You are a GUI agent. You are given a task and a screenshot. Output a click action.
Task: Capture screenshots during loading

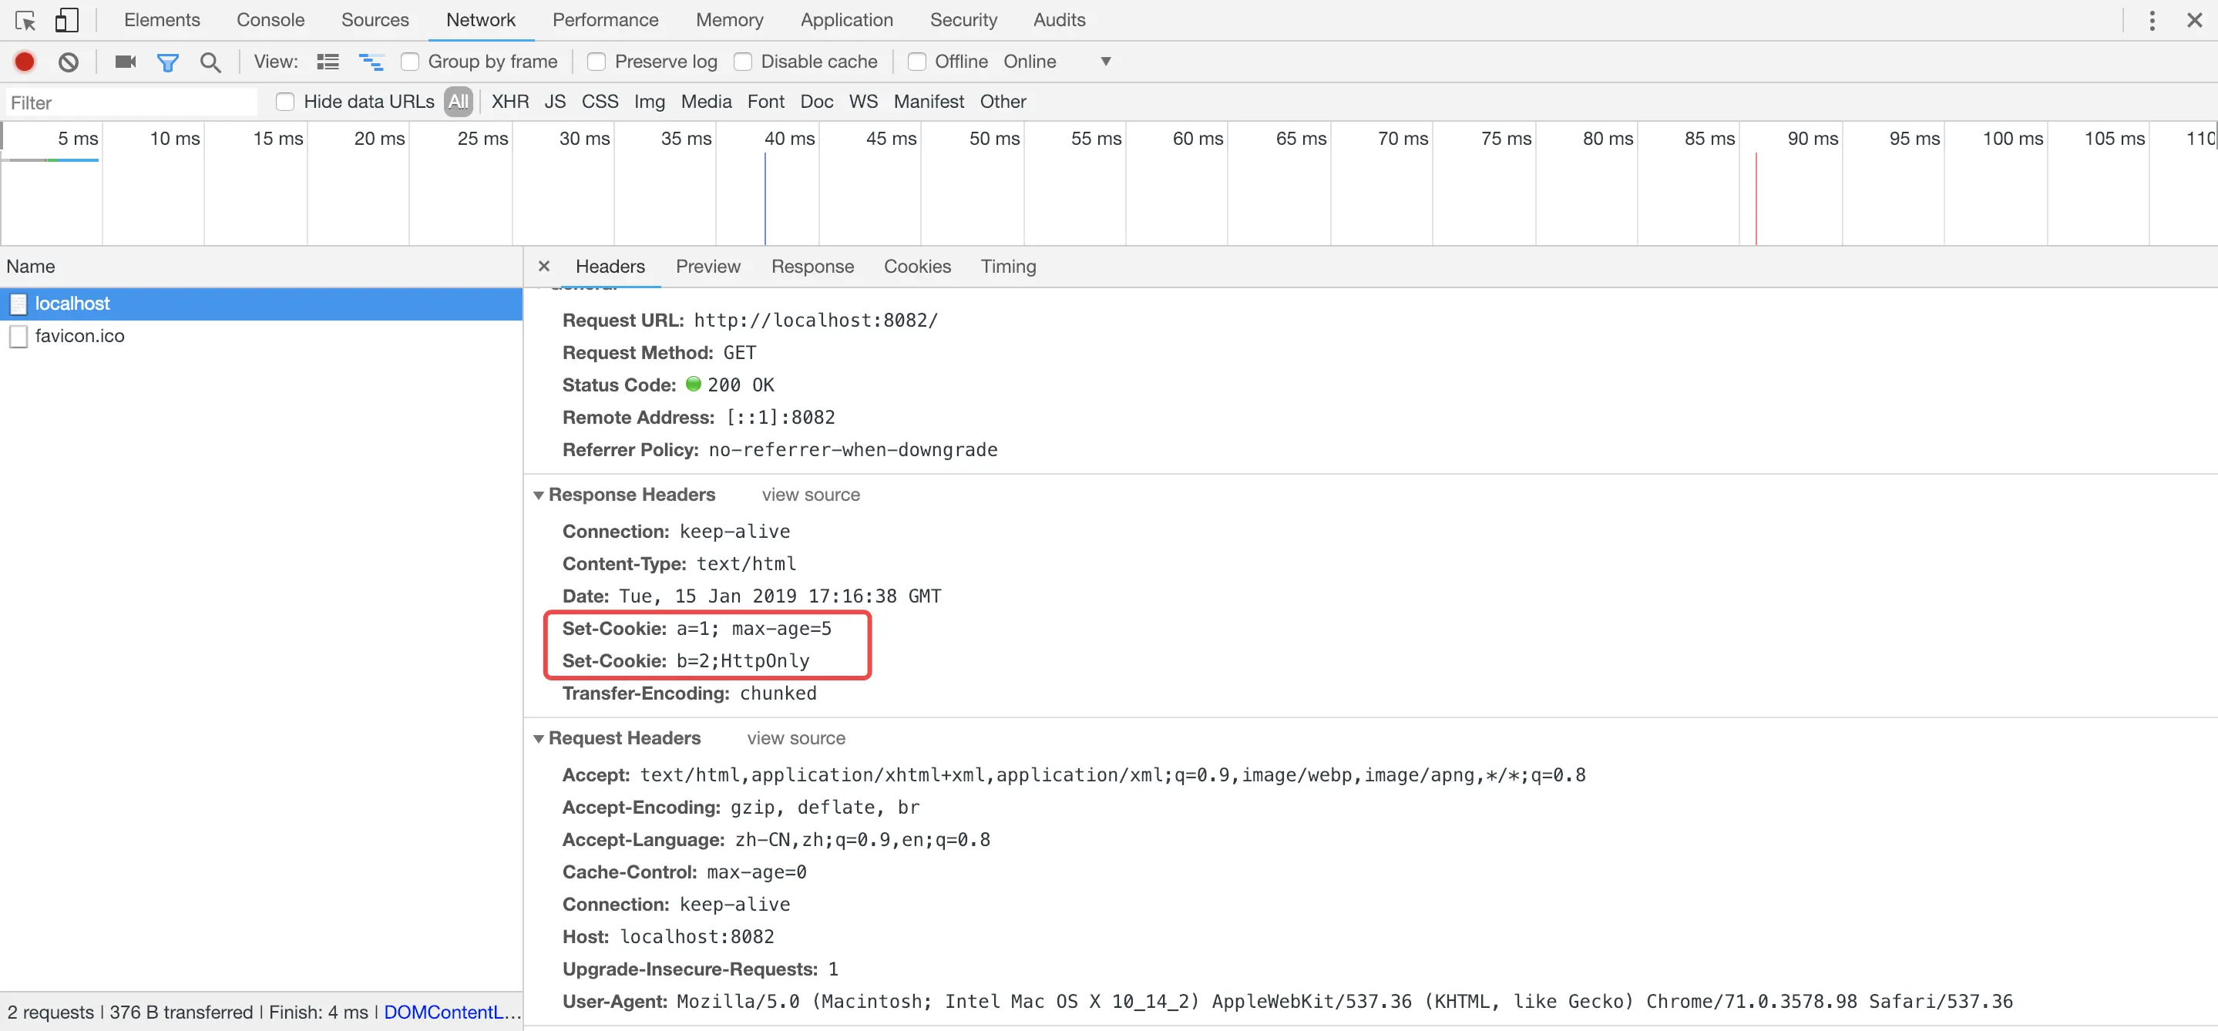(124, 61)
